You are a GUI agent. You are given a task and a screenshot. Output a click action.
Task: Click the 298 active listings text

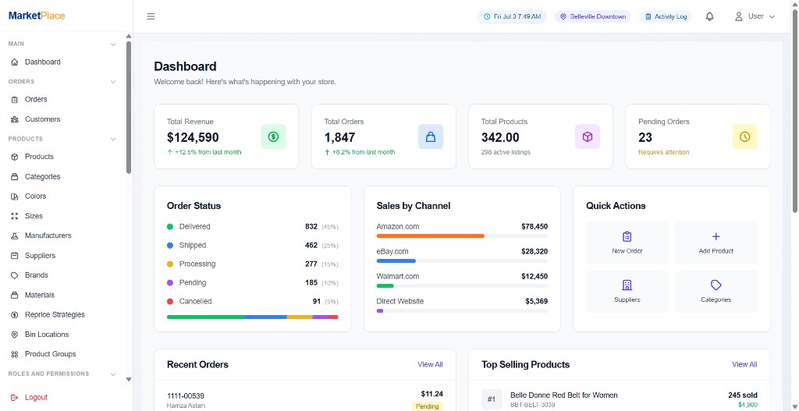[506, 152]
